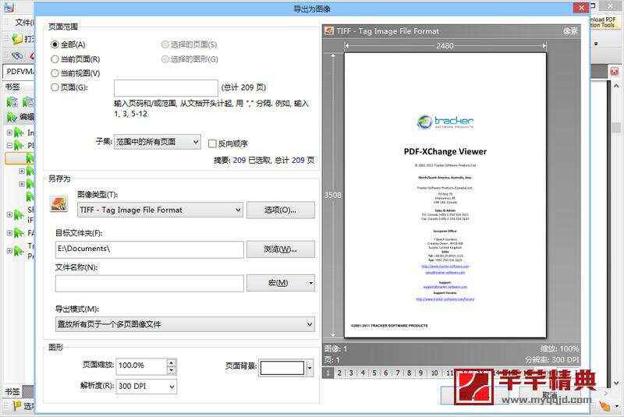Click first bookmark toolbar icon under 书签
This screenshot has width=624, height=417.
coord(12,102)
